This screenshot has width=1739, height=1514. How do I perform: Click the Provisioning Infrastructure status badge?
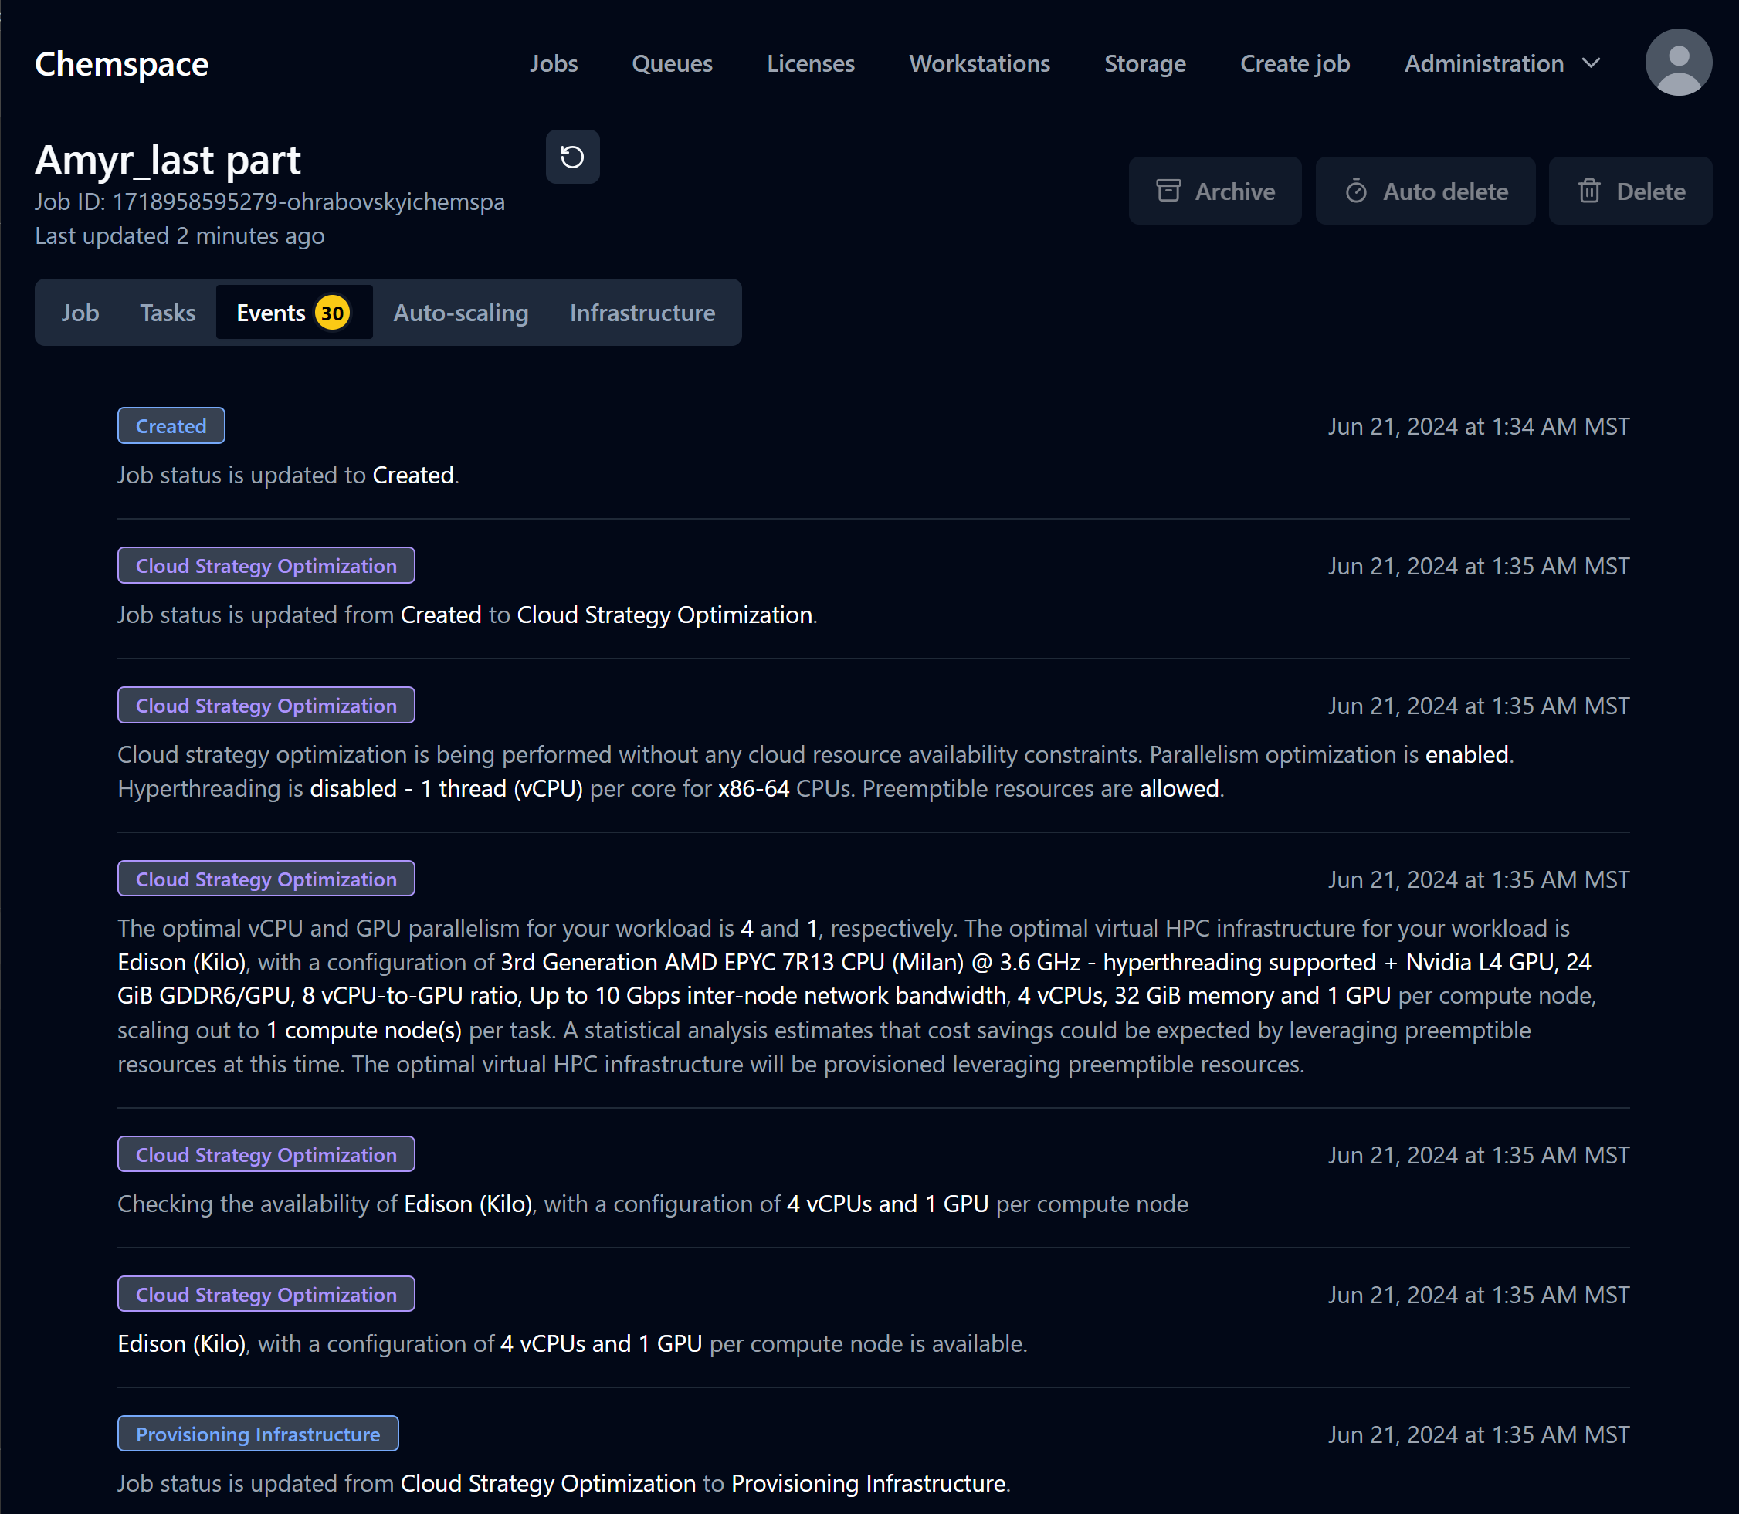pyautogui.click(x=258, y=1434)
